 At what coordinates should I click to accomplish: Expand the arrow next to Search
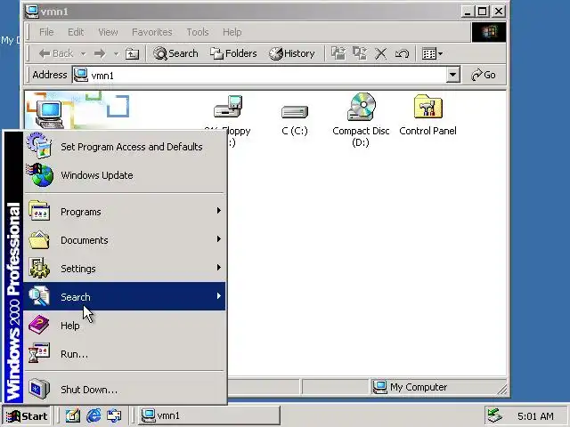click(x=219, y=296)
